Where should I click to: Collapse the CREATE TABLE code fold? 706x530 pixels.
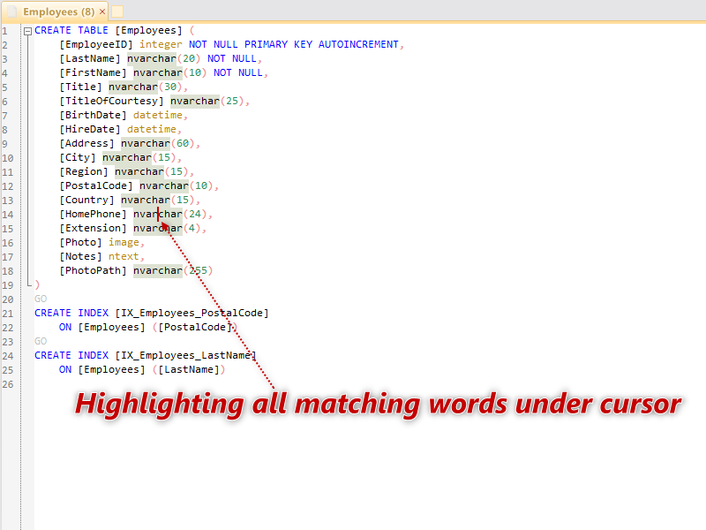[28, 31]
